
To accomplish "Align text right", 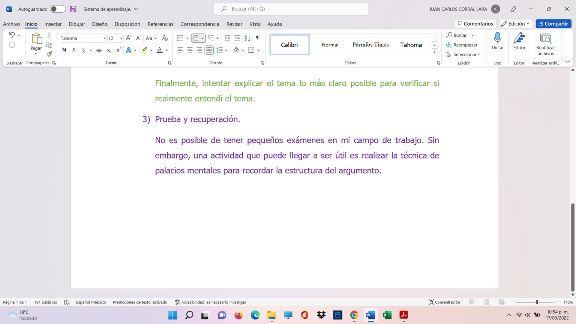I will pos(199,50).
